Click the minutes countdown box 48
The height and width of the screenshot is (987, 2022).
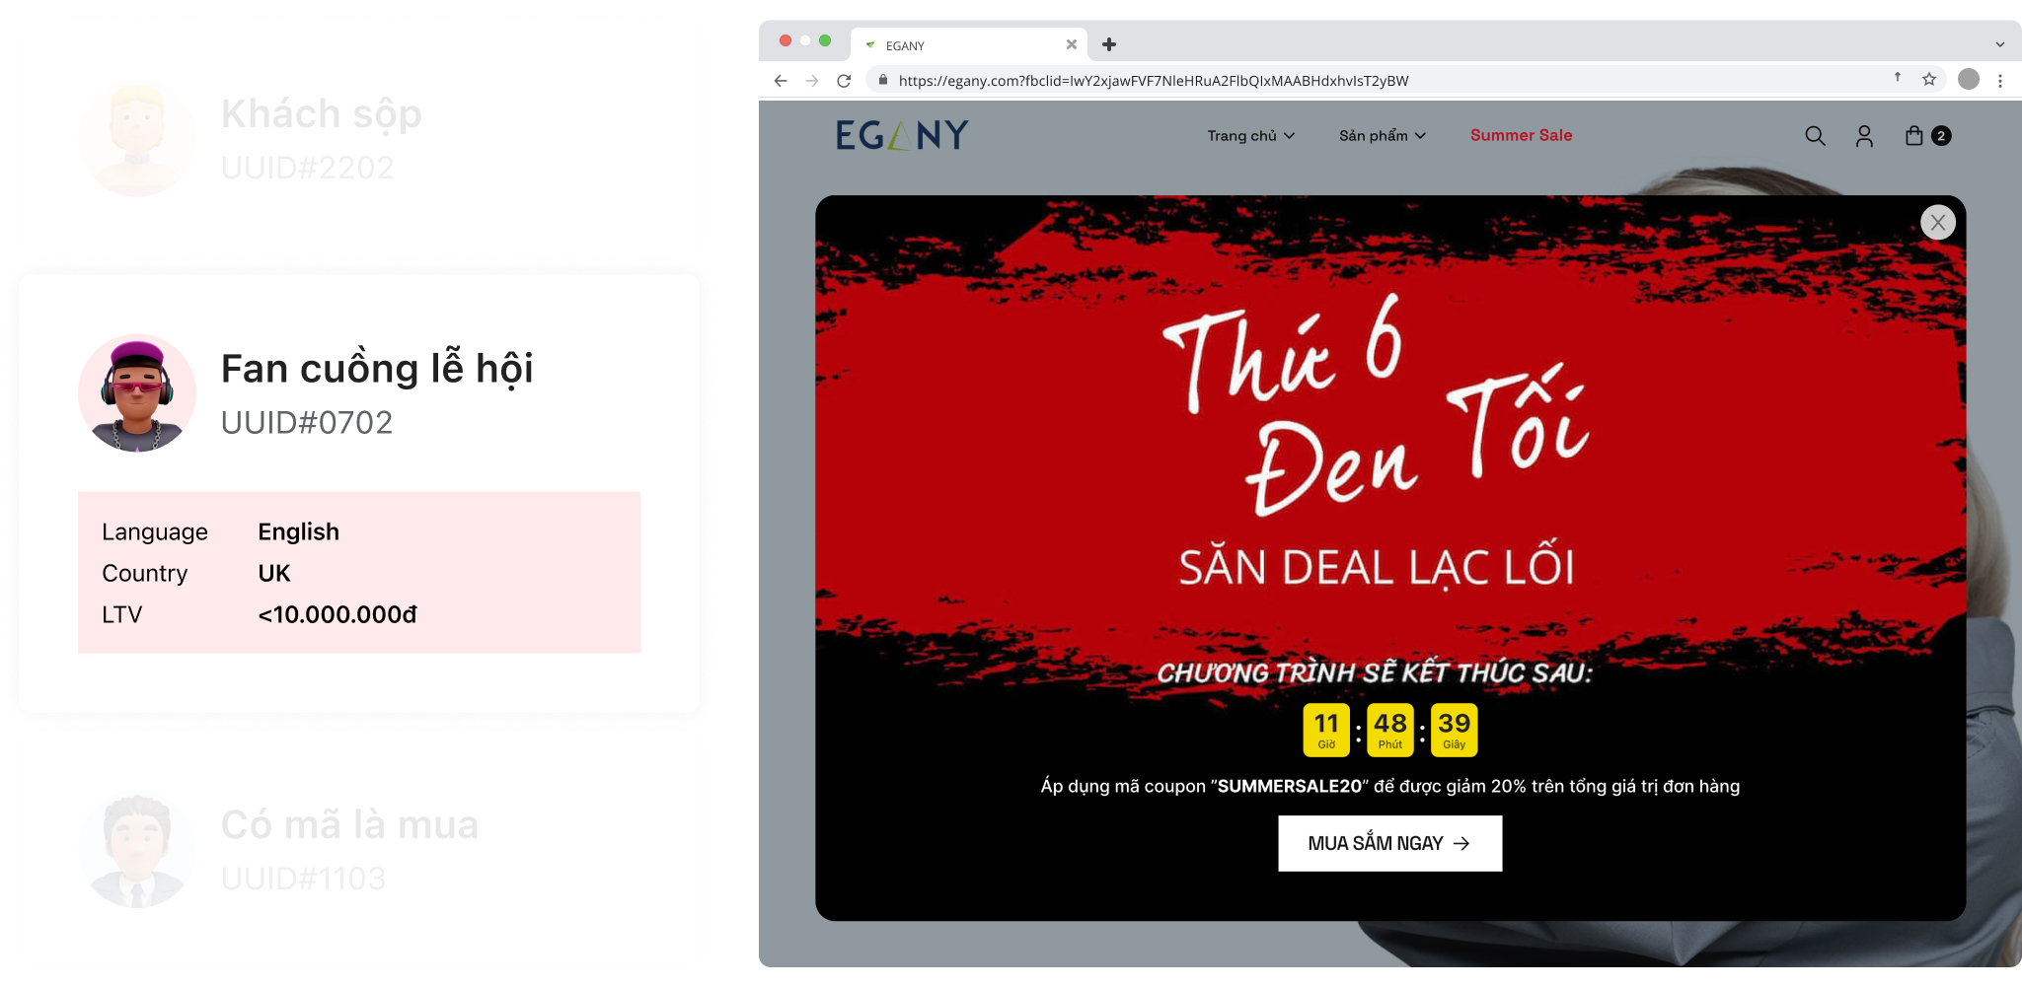point(1389,730)
